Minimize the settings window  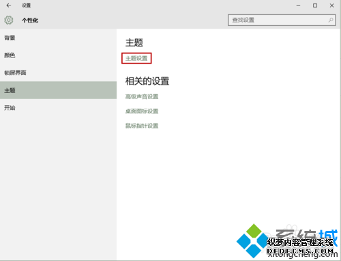click(298, 5)
